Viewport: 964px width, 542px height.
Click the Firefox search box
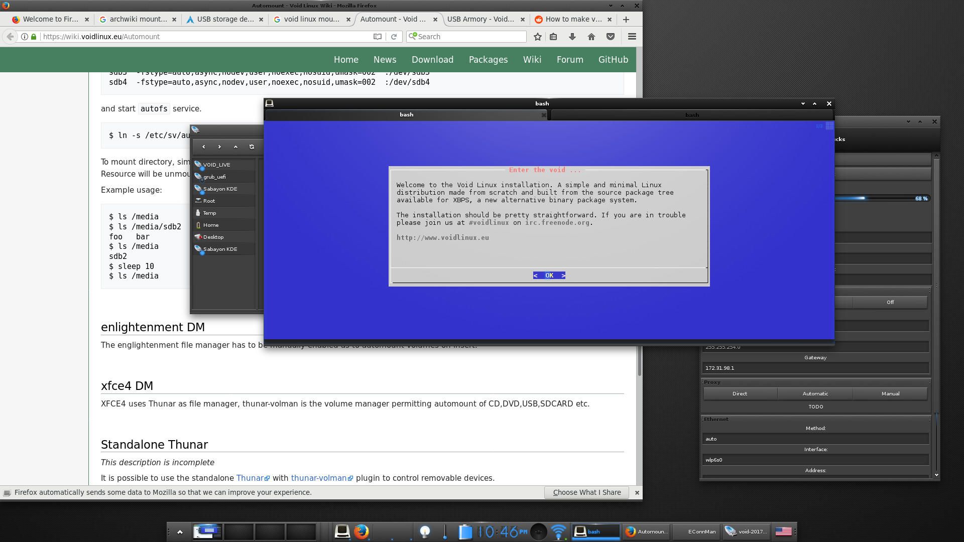pyautogui.click(x=467, y=37)
